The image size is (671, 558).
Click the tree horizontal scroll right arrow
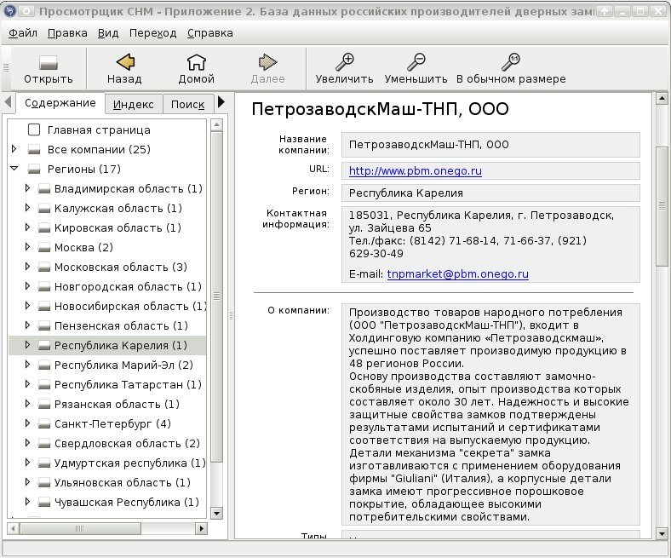pyautogui.click(x=201, y=528)
